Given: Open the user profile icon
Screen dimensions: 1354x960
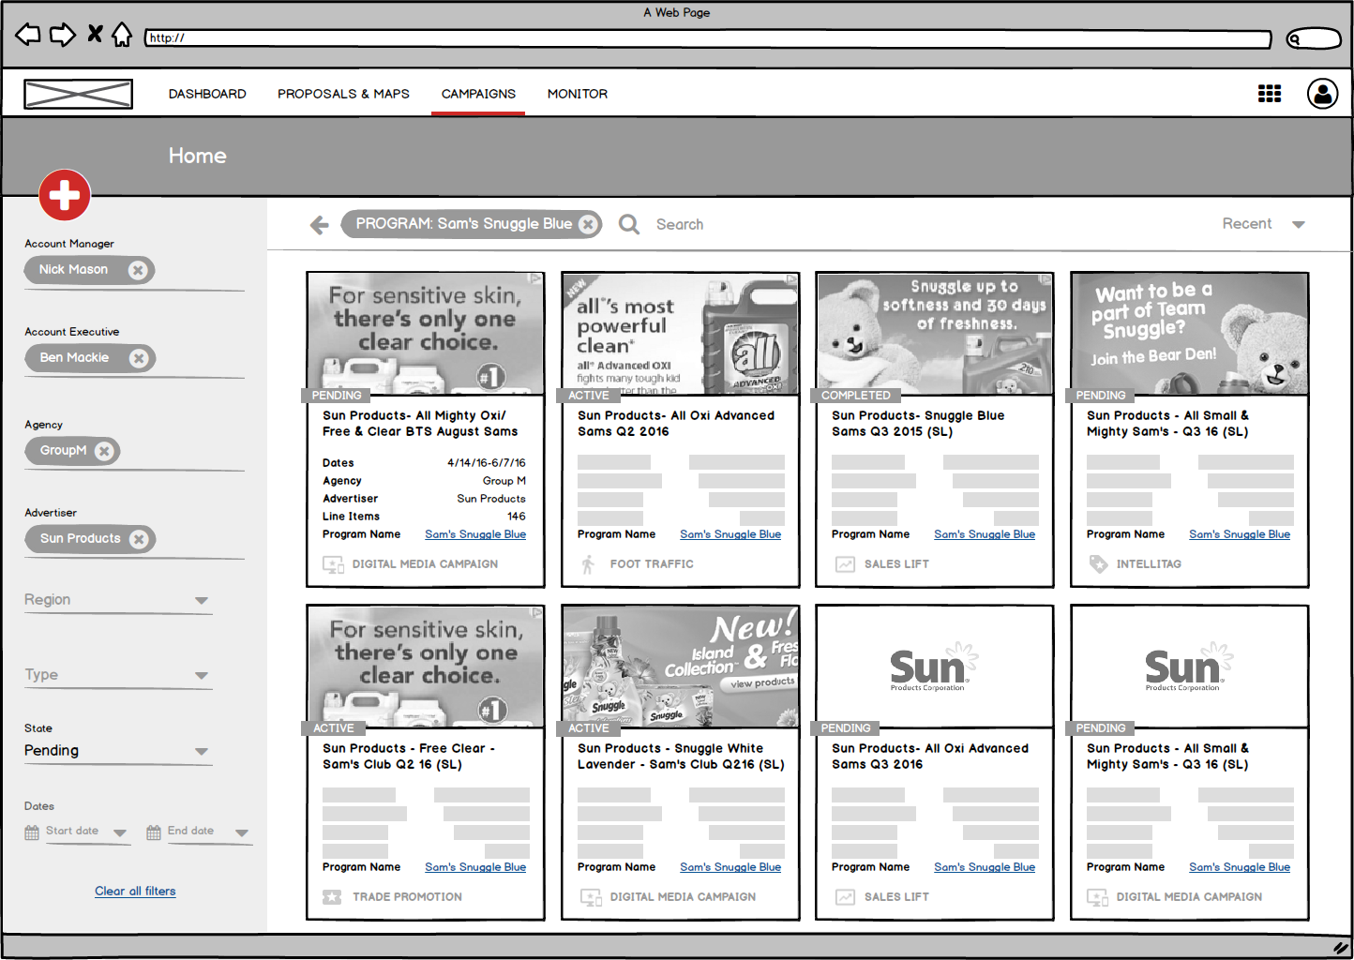Looking at the screenshot, I should click(1323, 94).
